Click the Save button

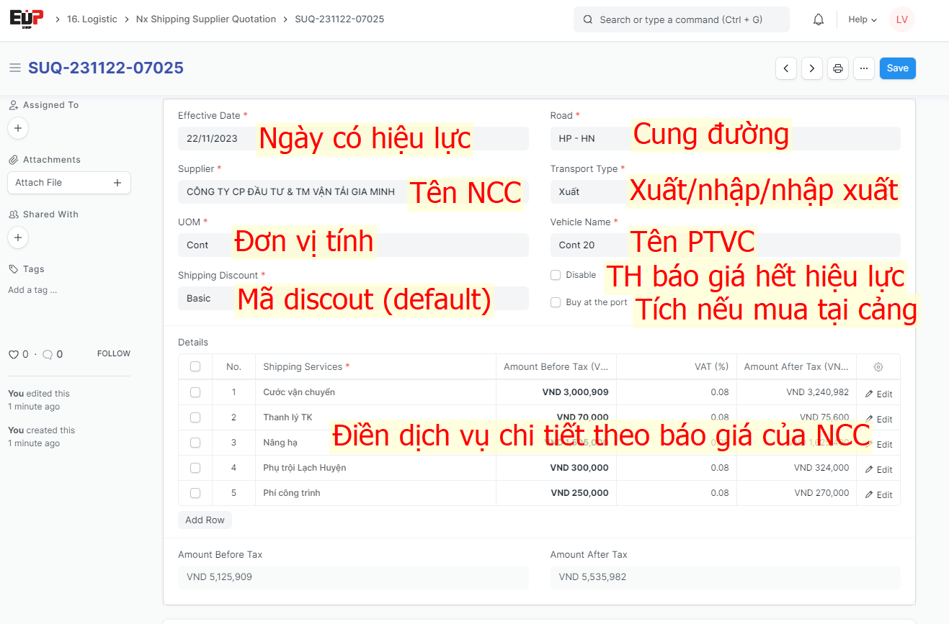click(x=897, y=68)
